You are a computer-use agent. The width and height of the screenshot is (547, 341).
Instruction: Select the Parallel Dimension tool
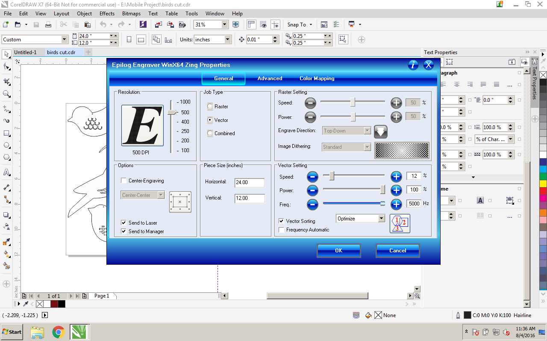point(6,187)
